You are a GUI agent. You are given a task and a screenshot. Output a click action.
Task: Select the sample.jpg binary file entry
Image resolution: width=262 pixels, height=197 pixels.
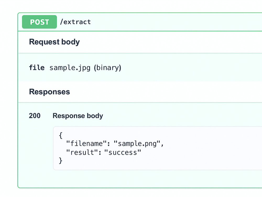point(70,68)
